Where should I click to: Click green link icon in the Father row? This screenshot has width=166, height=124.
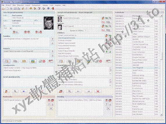click(x=107, y=18)
